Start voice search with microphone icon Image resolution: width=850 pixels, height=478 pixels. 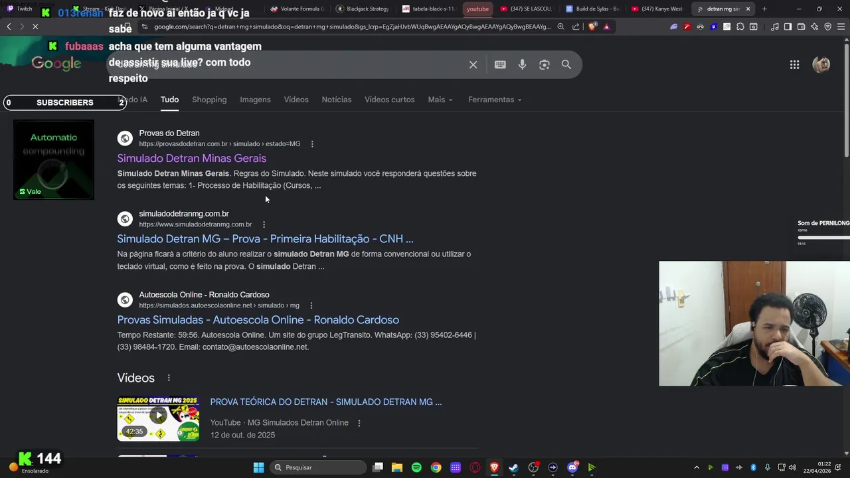click(523, 64)
